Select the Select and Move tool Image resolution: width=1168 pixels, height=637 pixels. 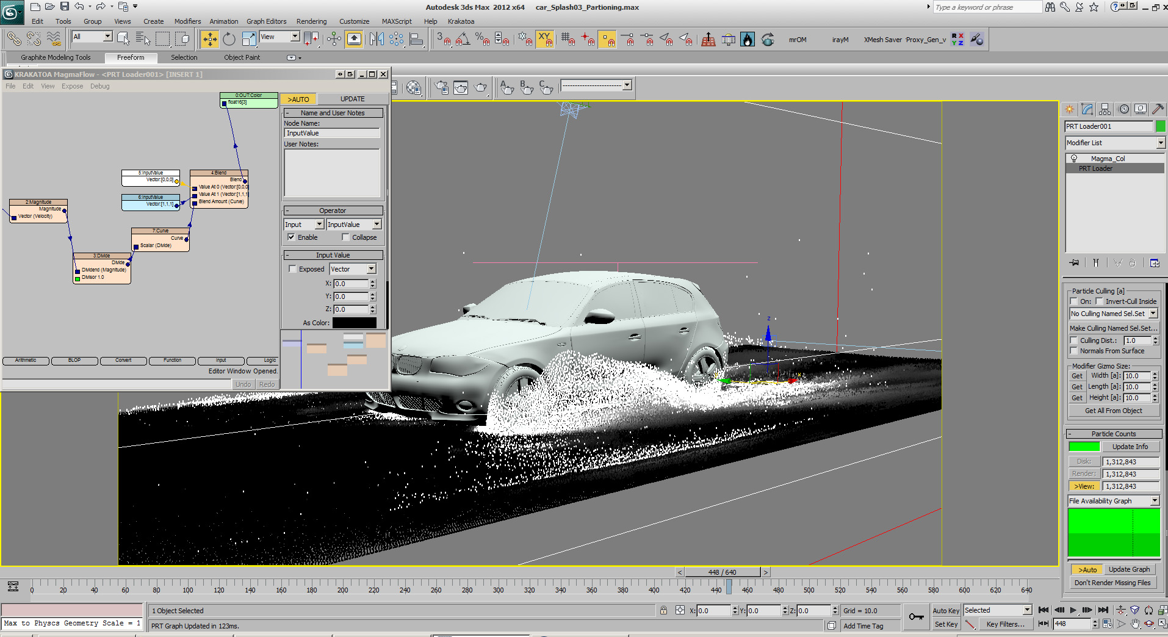coord(209,40)
